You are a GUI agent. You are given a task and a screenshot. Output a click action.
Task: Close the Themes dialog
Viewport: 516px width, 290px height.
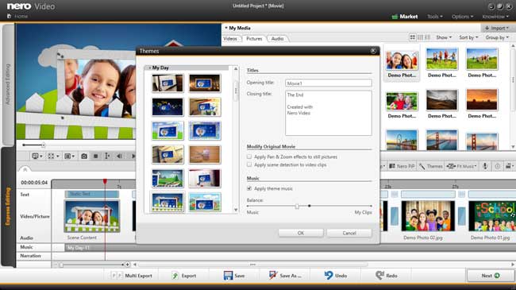tap(373, 51)
